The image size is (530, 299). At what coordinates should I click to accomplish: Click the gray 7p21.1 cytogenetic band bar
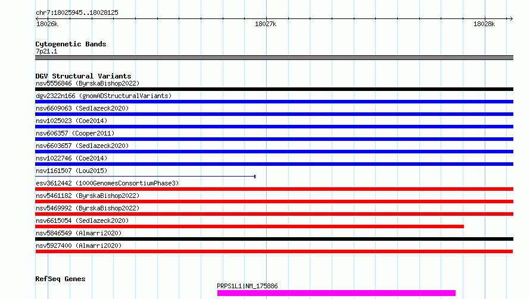click(x=274, y=58)
